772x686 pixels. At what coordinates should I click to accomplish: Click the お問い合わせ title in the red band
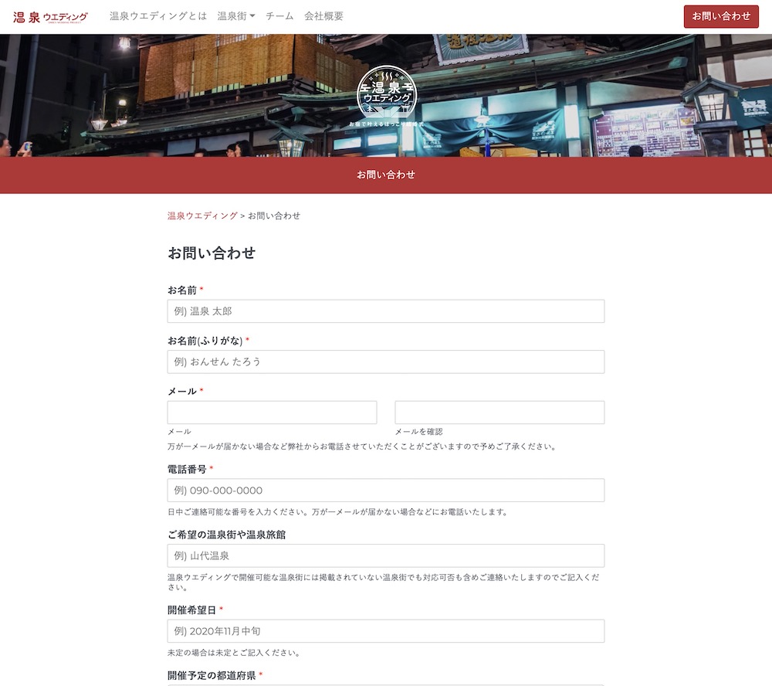[x=386, y=175]
